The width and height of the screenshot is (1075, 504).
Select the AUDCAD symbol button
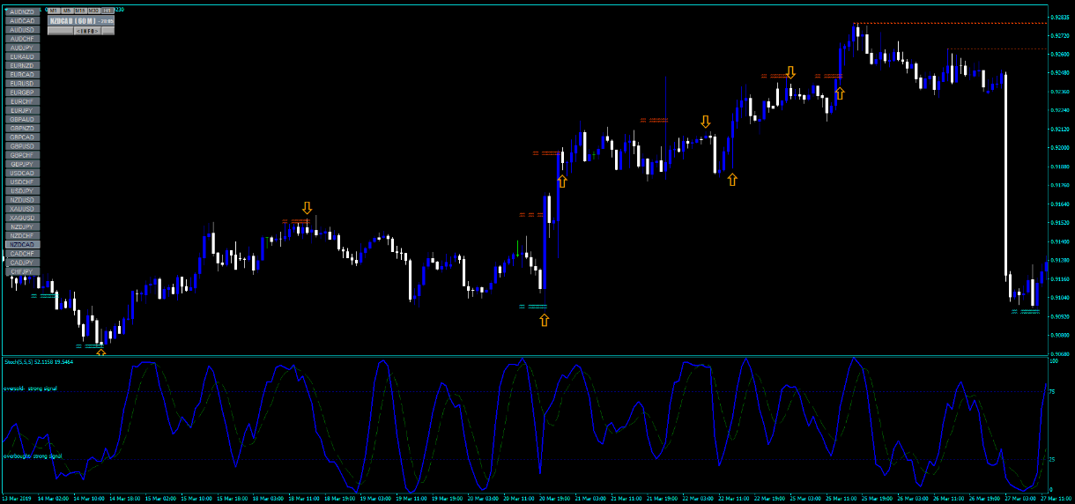22,21
